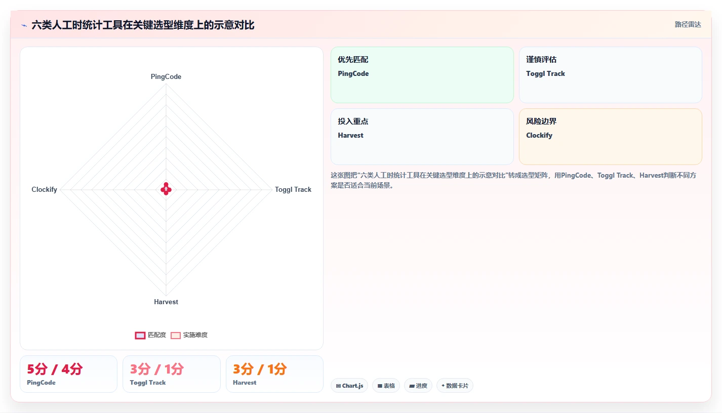Open the 风险边界 Clockify card
This screenshot has width=722, height=413.
click(x=611, y=137)
